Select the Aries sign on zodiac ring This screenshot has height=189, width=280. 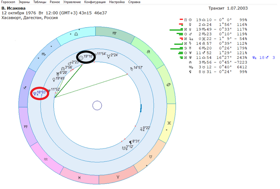coord(118,177)
